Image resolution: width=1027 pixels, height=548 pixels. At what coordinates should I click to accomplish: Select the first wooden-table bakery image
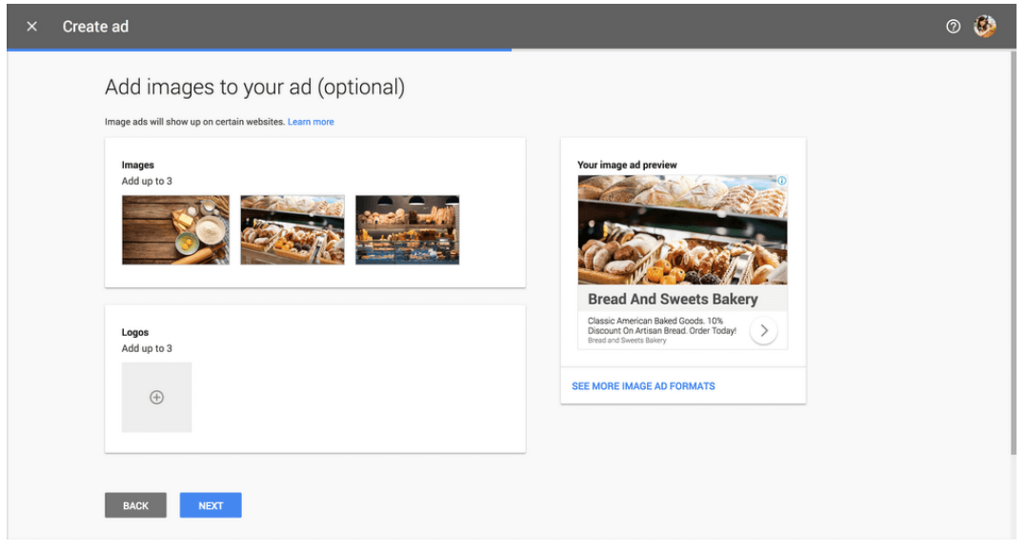pyautogui.click(x=175, y=229)
